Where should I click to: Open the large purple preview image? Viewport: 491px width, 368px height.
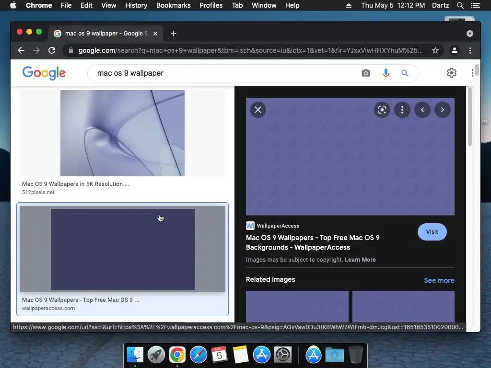coord(350,157)
